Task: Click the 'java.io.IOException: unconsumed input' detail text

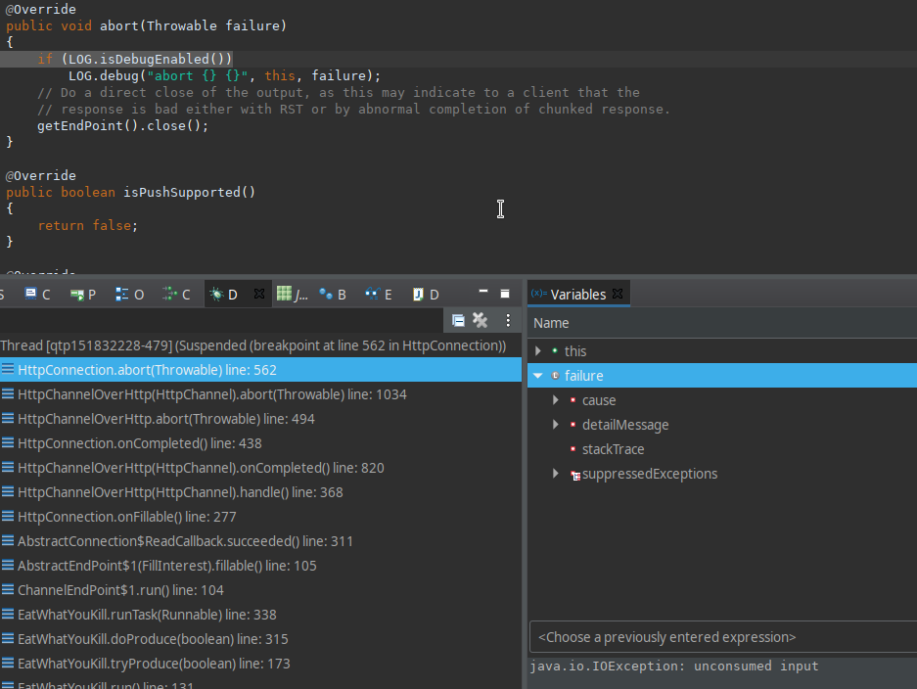Action: tap(674, 666)
